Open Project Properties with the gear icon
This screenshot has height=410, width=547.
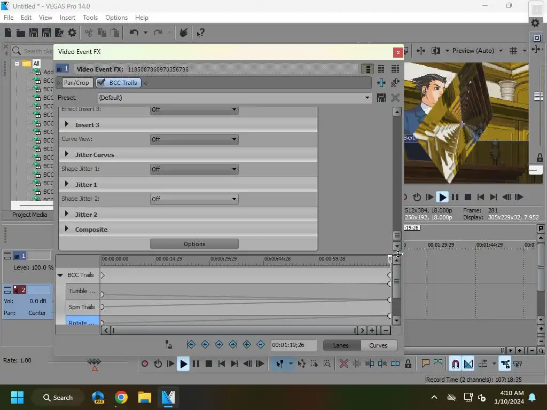click(x=72, y=33)
